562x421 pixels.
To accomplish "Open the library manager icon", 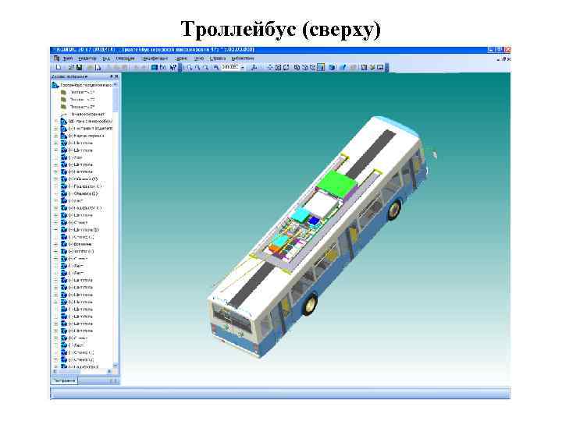I will click(154, 67).
